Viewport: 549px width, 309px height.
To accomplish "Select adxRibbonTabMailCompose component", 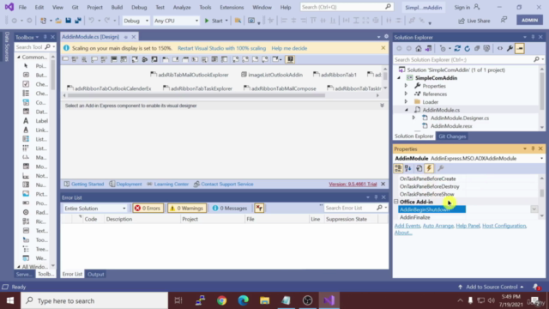I will click(280, 88).
